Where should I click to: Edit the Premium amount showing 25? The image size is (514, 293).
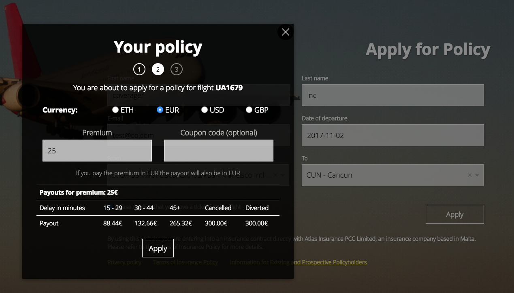97,150
